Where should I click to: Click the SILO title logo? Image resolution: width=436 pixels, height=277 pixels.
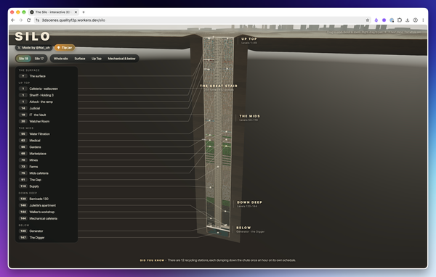[32, 36]
